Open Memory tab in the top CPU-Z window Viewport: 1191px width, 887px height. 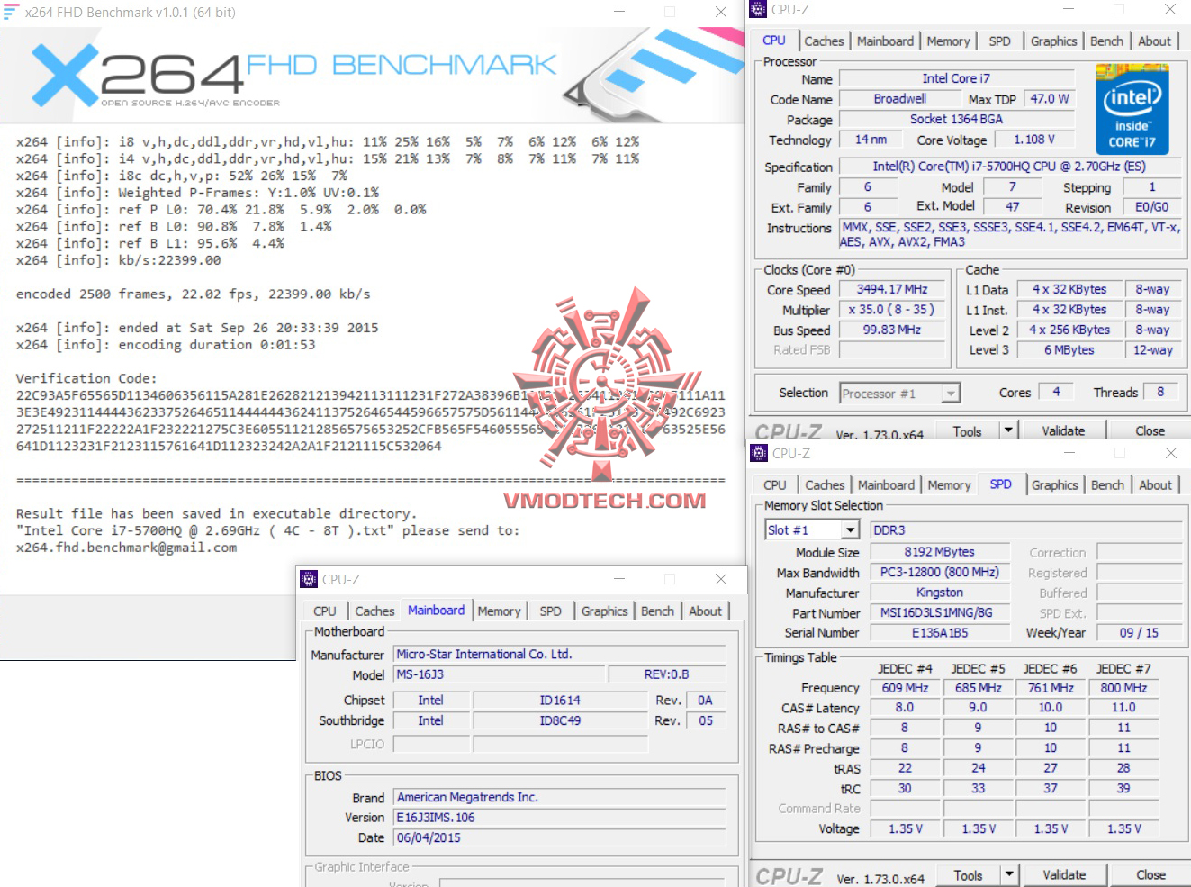948,41
